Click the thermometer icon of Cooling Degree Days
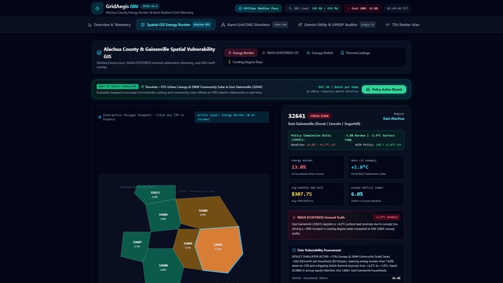This screenshot has width=503, height=283. point(230,62)
